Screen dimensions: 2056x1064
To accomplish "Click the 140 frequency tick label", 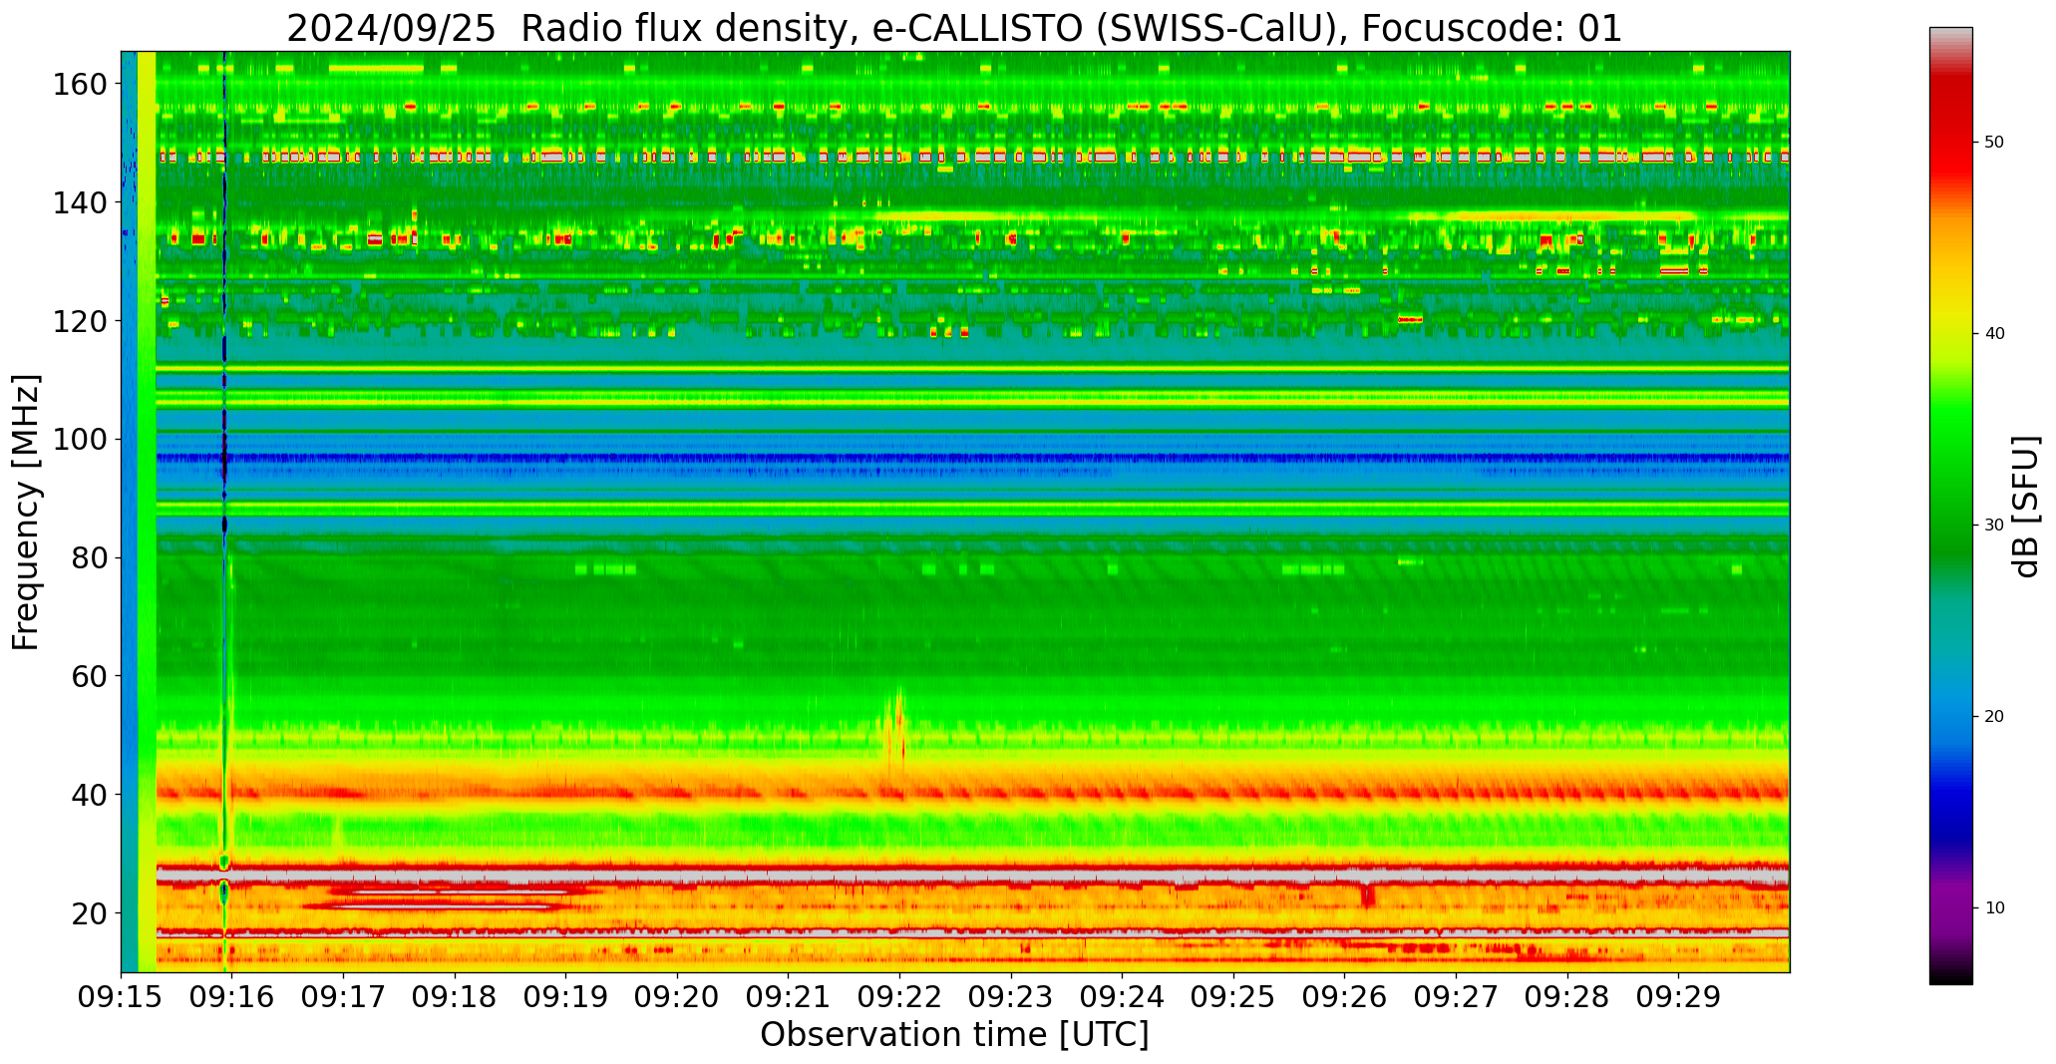I will (x=81, y=203).
